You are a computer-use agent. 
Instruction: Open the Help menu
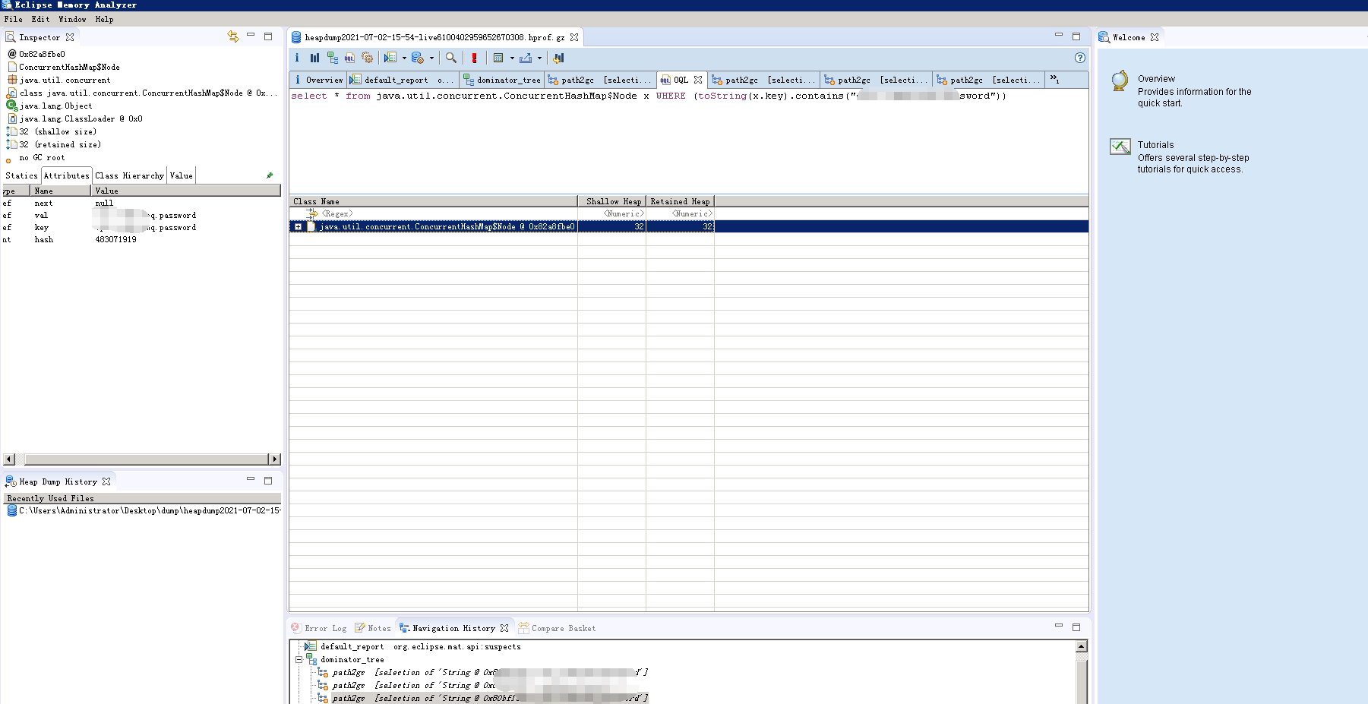[104, 19]
